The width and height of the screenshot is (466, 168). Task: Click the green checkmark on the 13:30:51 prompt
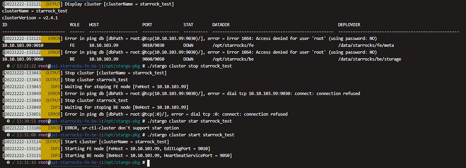(14, 121)
